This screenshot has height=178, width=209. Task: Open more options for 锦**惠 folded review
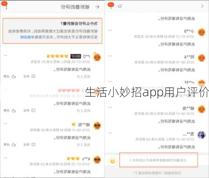tap(5, 124)
